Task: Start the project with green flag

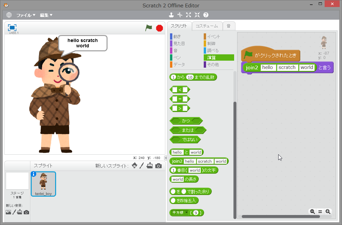Action: coord(149,28)
